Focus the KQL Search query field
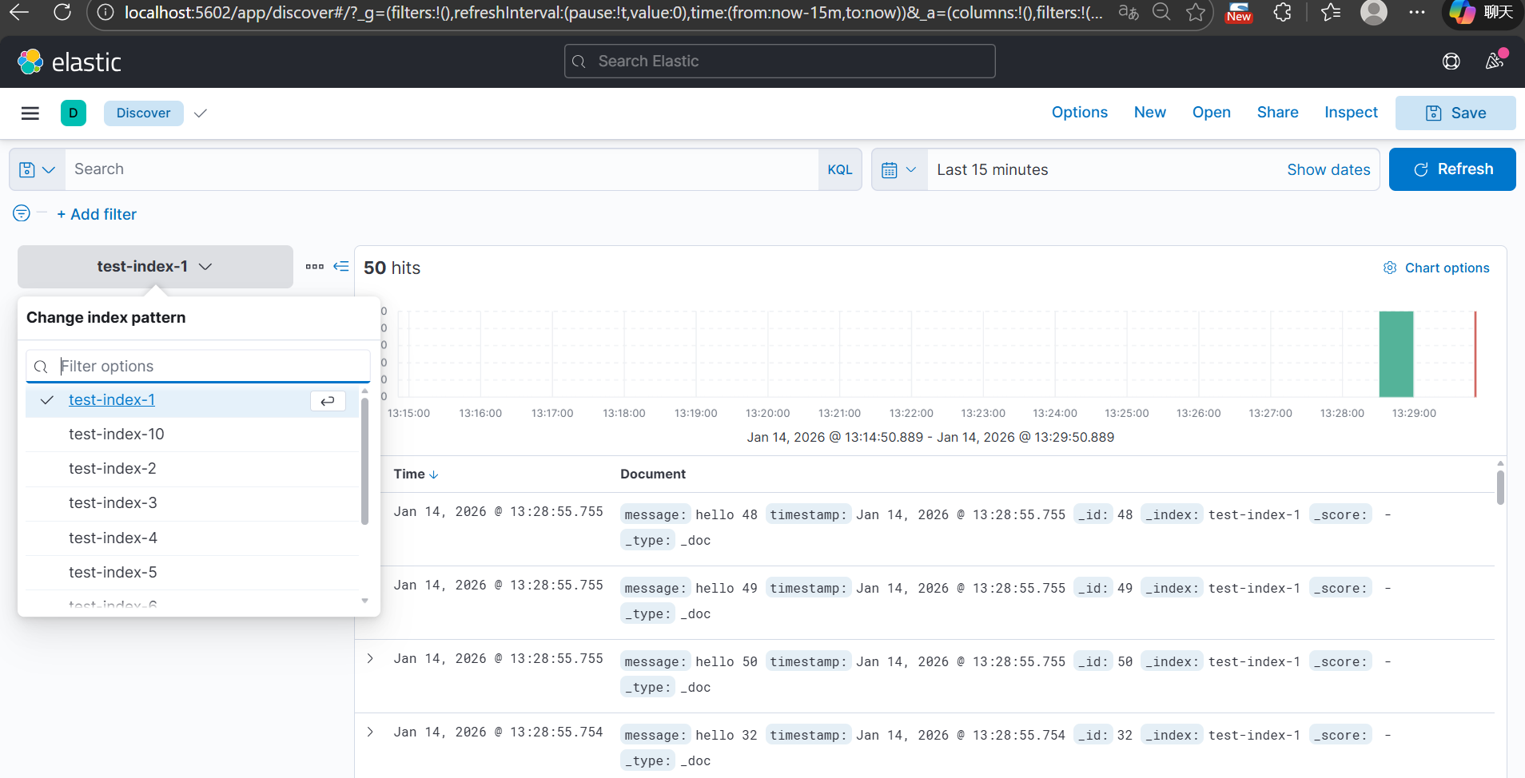Image resolution: width=1525 pixels, height=778 pixels. pyautogui.click(x=441, y=169)
